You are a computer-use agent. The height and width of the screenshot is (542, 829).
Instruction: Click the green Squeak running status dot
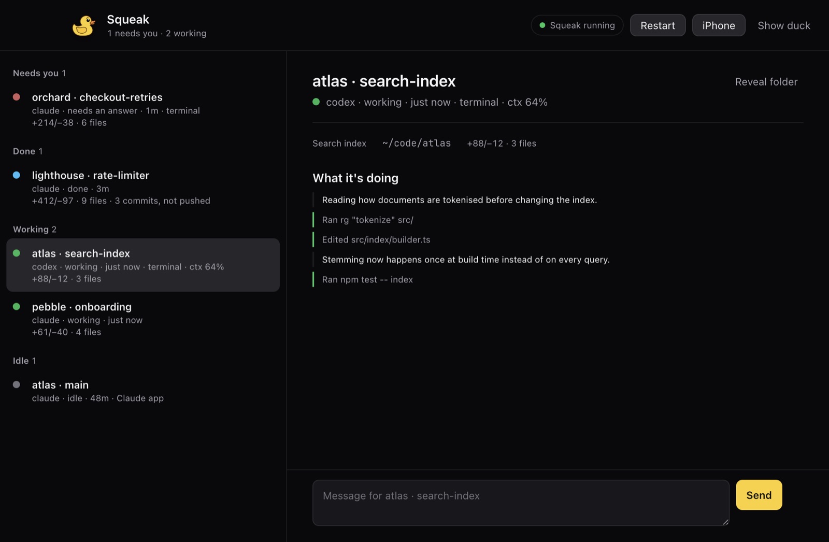[x=542, y=25]
